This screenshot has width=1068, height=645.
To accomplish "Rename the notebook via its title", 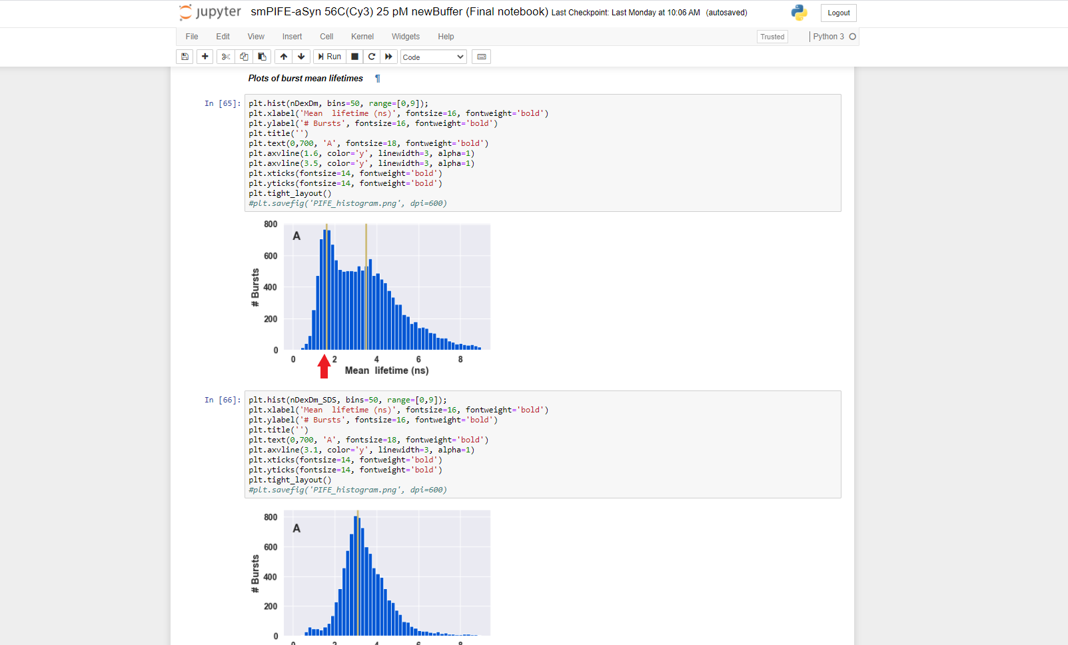I will coord(399,12).
